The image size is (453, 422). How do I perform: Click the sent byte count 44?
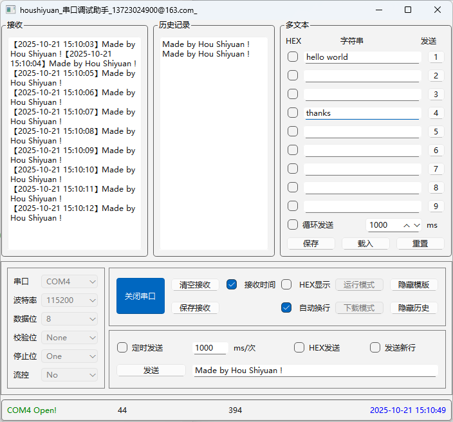(x=122, y=410)
